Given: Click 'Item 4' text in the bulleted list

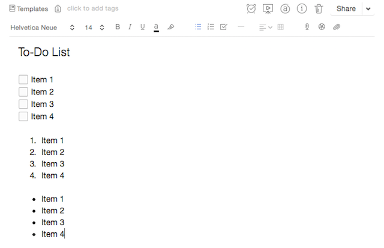Looking at the screenshot, I should coord(53,234).
